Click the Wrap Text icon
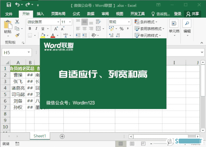Image resolution: width=206 pixels, height=147 pixels. click(98, 22)
